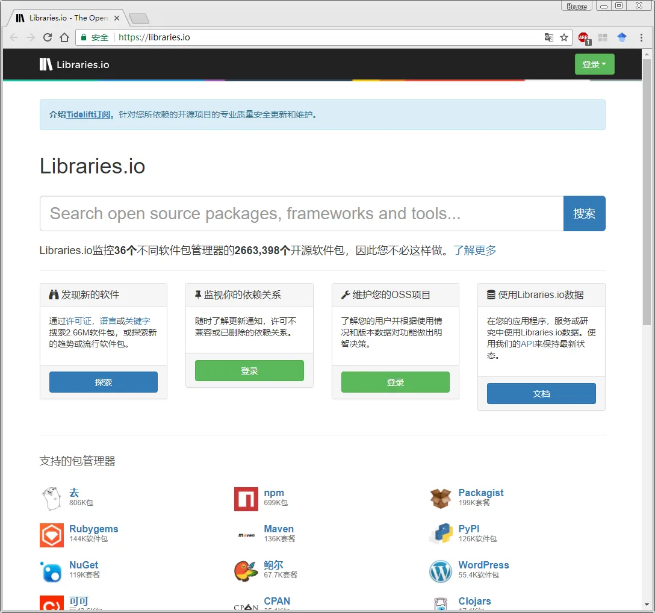Click 登录 under 监视你的依赖关系
The height and width of the screenshot is (613, 655).
(x=249, y=371)
